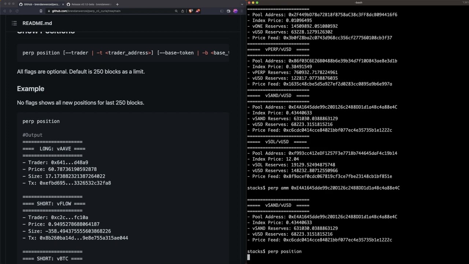Click terminal Pool Address 0x2F449bD78 line

coord(322,15)
